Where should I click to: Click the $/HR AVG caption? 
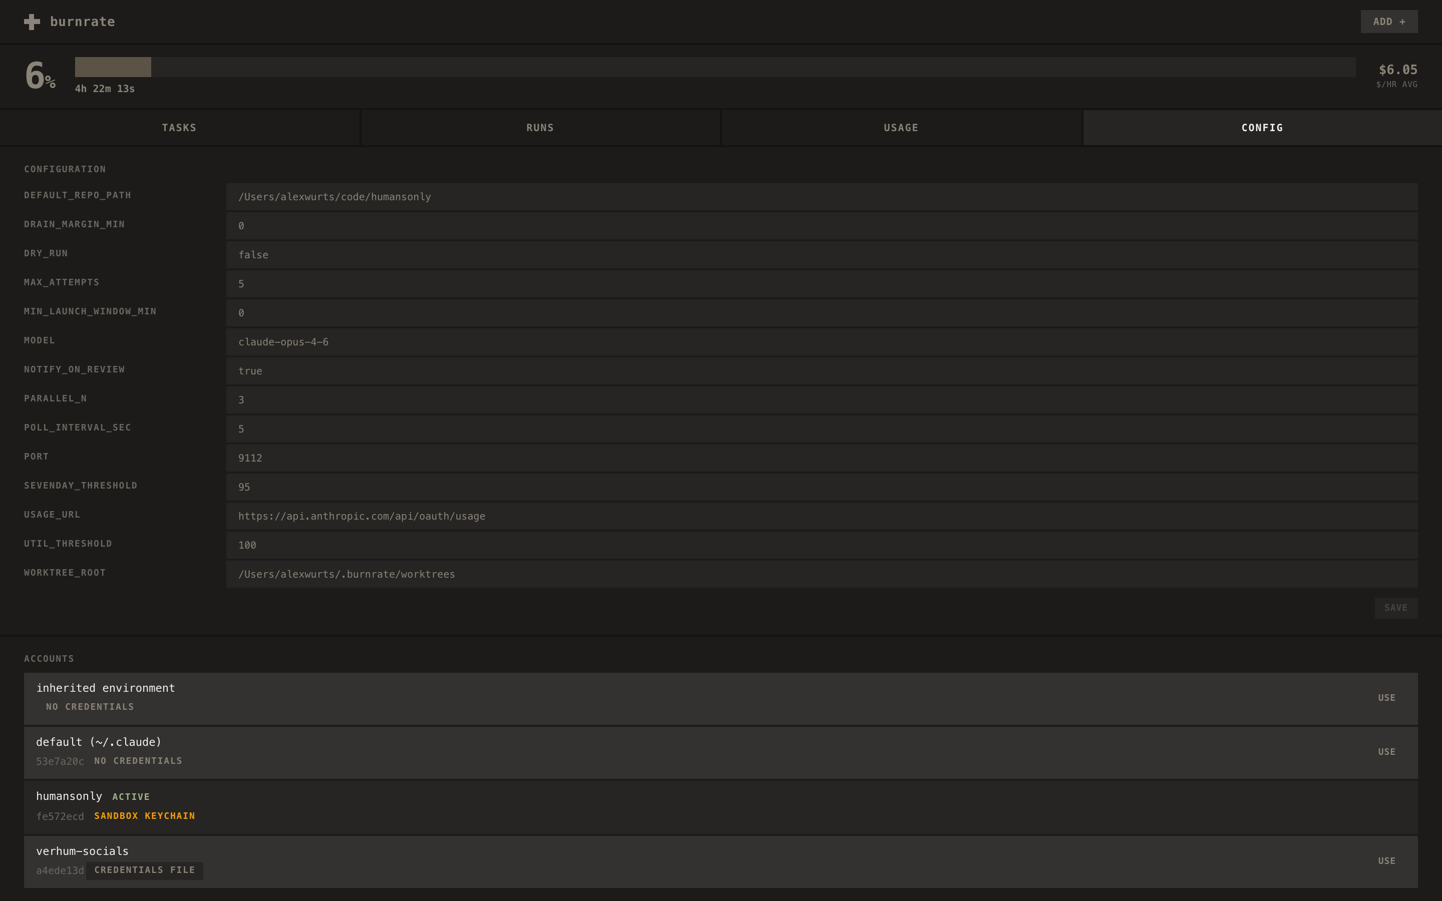click(1397, 85)
